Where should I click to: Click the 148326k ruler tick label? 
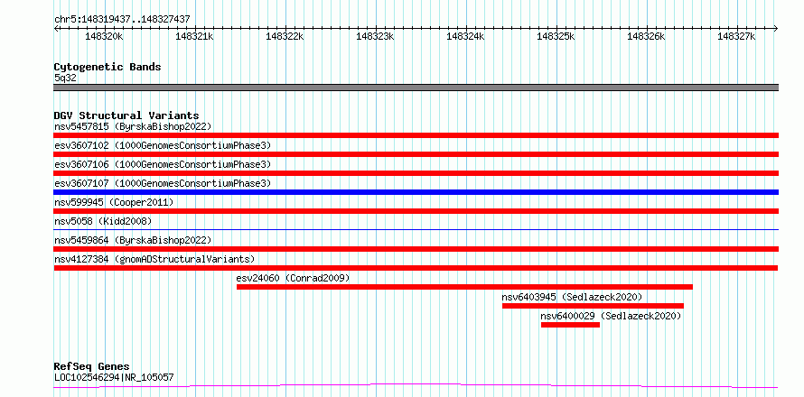point(646,36)
